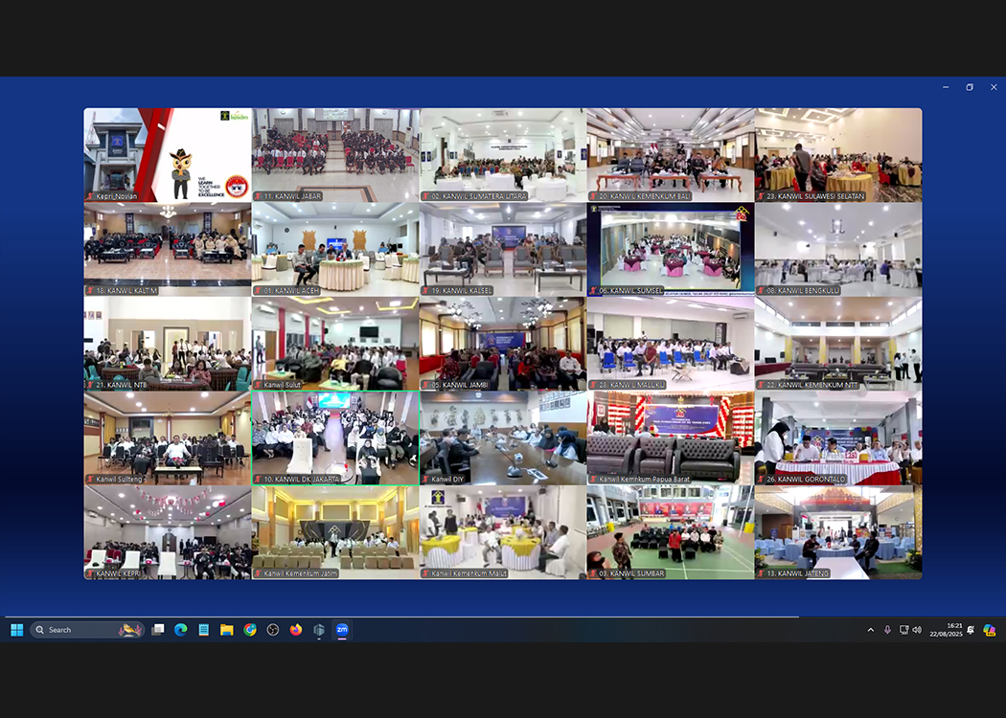Minimize the Zoom meeting window
The width and height of the screenshot is (1006, 718).
coord(946,87)
